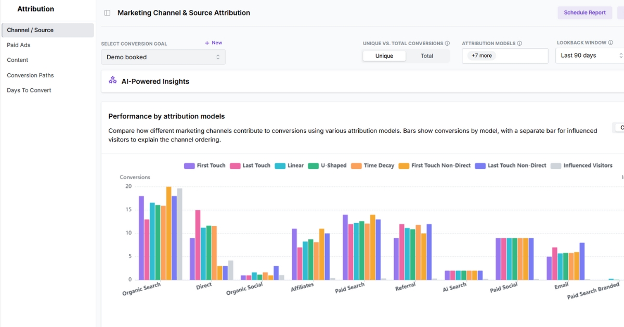The width and height of the screenshot is (624, 327).
Task: Switch to Days To Convert
Action: [29, 90]
